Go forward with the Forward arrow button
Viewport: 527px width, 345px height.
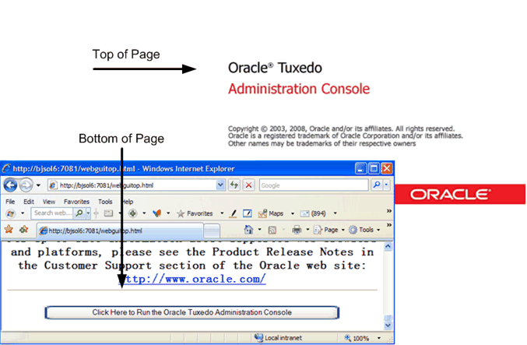click(26, 185)
